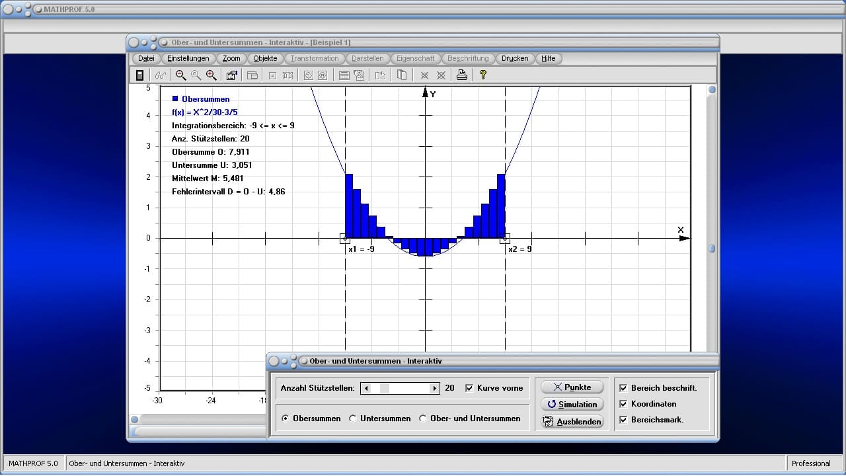Click the circled number two icon
This screenshot has width=846, height=476.
(x=323, y=75)
